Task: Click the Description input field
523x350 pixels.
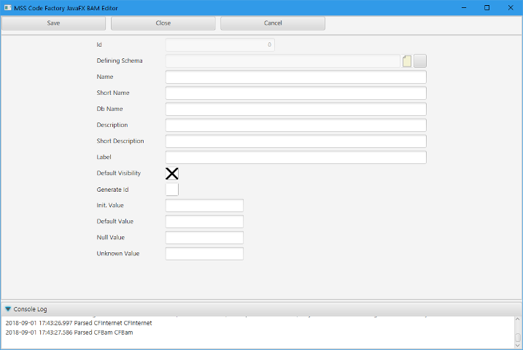Action: (x=295, y=125)
